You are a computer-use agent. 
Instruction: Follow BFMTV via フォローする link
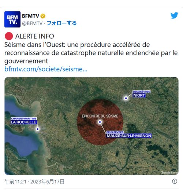61,23
